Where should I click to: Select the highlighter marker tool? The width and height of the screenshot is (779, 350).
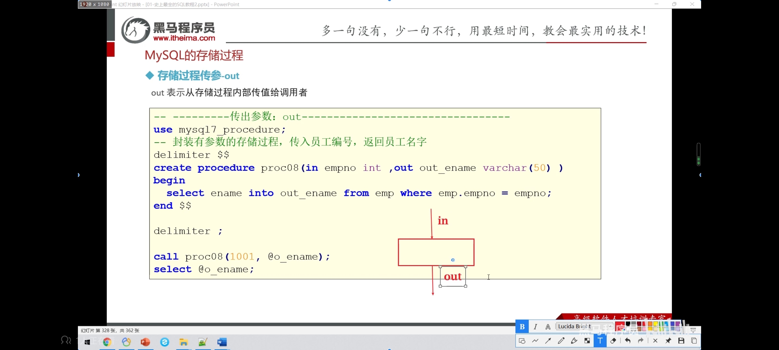point(574,341)
